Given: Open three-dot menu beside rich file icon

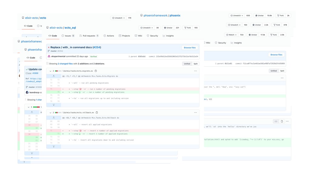Looking at the screenshot, I should point(287,121).
